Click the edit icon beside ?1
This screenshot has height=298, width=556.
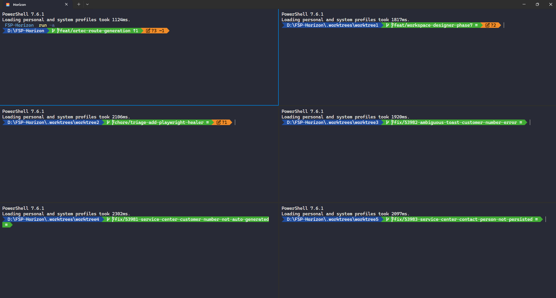[x=219, y=122]
